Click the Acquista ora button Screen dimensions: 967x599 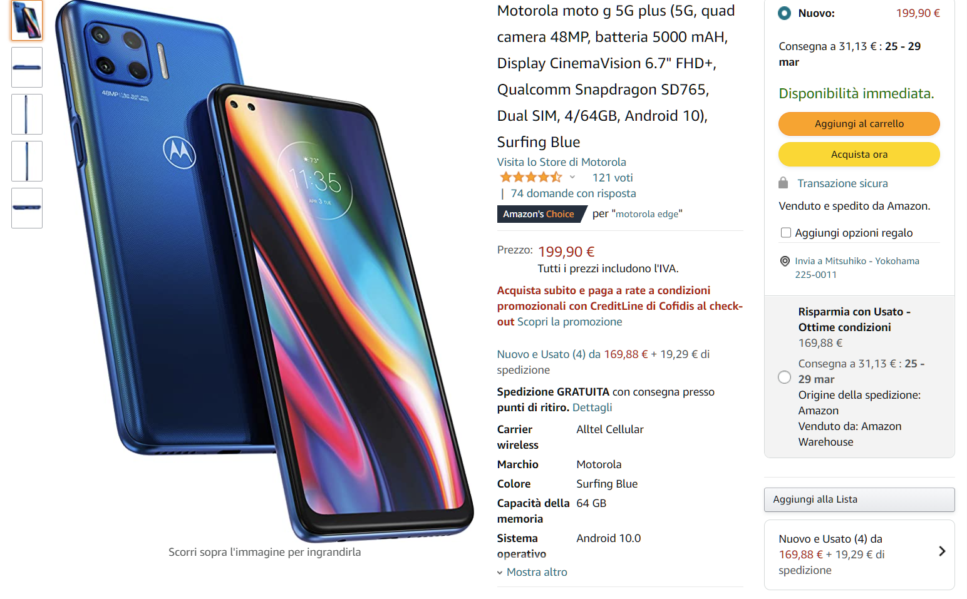coord(859,155)
